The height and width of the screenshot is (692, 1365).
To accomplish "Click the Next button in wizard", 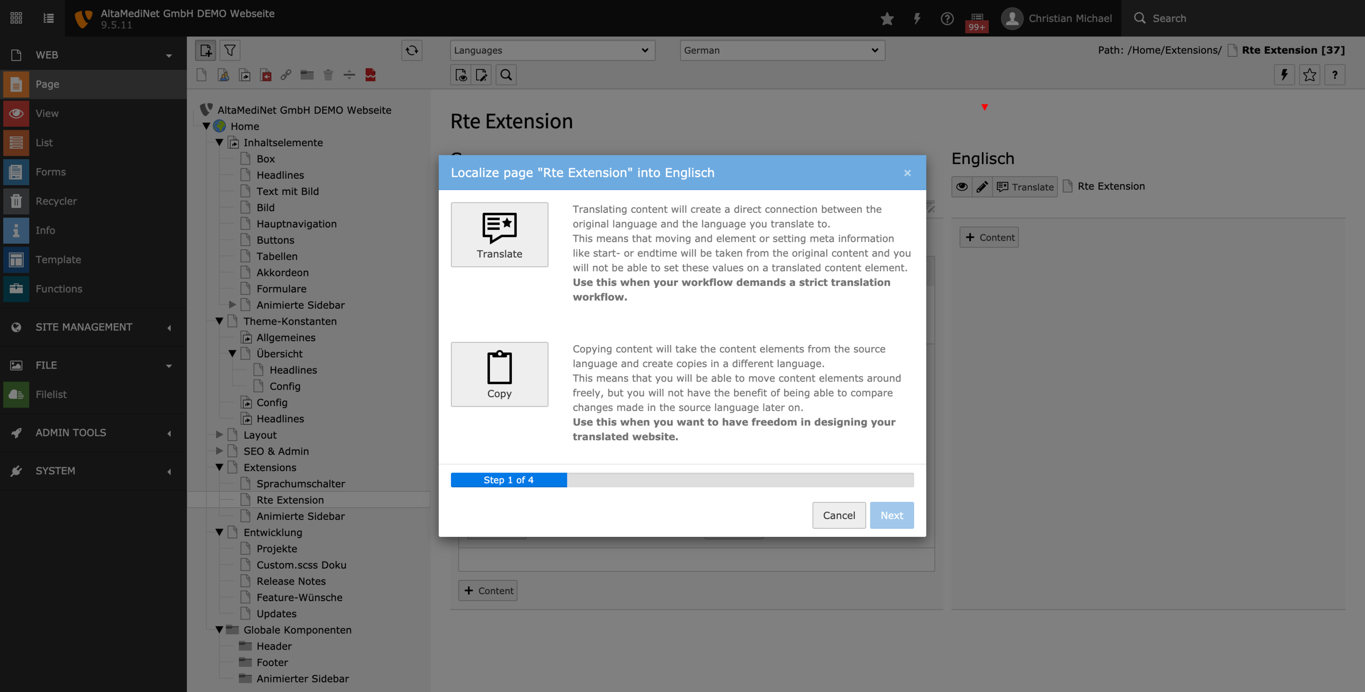I will click(891, 515).
